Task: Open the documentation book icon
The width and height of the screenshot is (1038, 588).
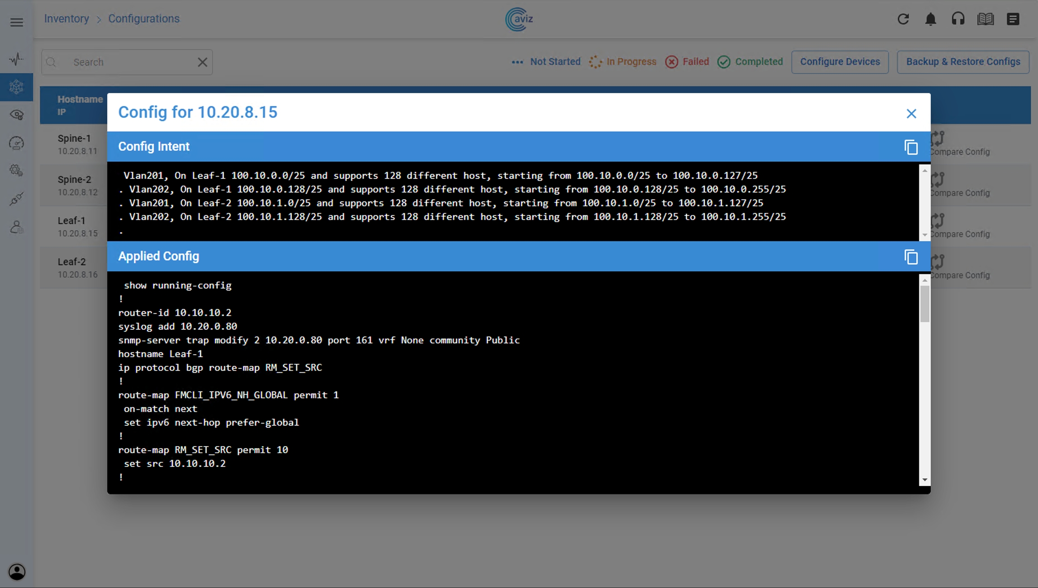Action: click(985, 19)
